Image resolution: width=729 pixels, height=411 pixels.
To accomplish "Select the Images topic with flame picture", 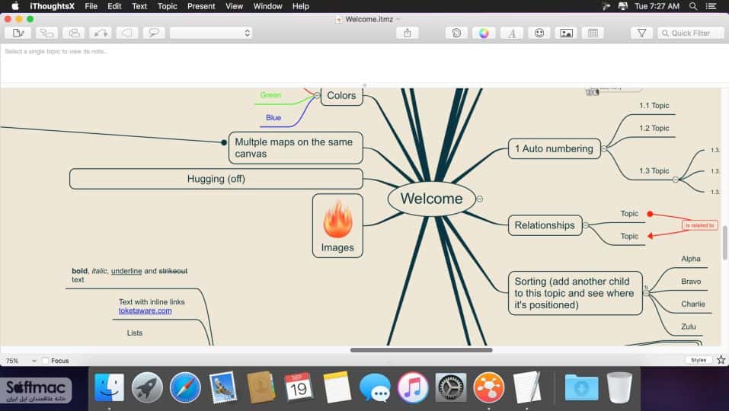I will (337, 226).
